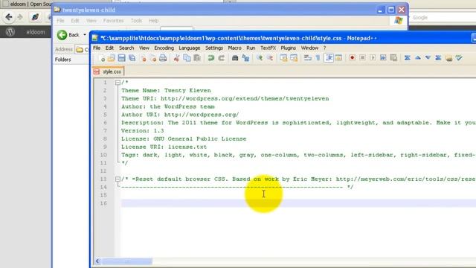476x268 pixels.
Task: Open the Macro menu
Action: [x=234, y=48]
